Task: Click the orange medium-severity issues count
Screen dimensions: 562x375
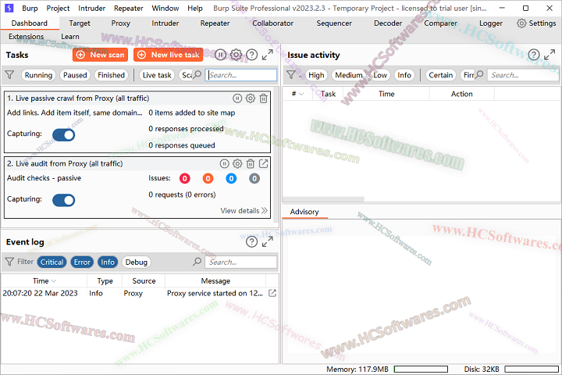Action: point(208,178)
